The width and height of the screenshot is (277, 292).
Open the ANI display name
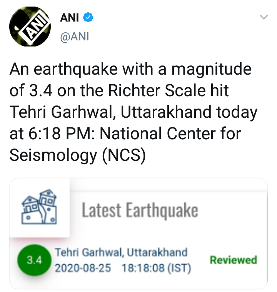pos(69,17)
